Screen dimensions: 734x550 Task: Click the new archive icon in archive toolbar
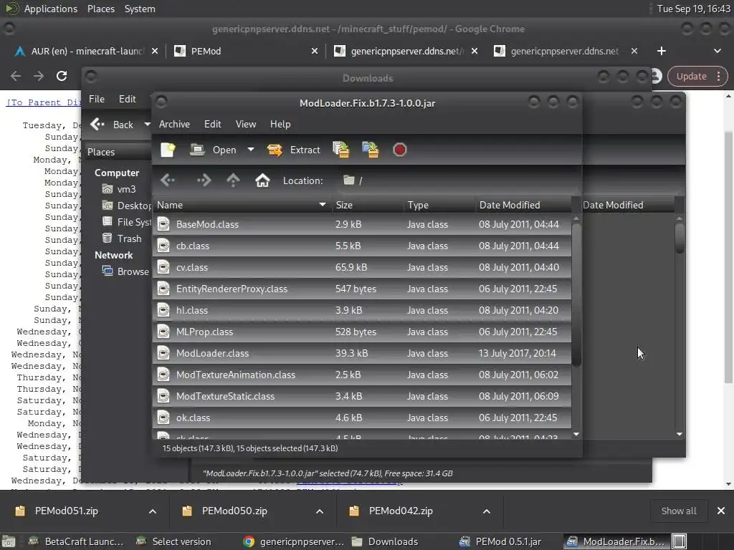(x=168, y=150)
